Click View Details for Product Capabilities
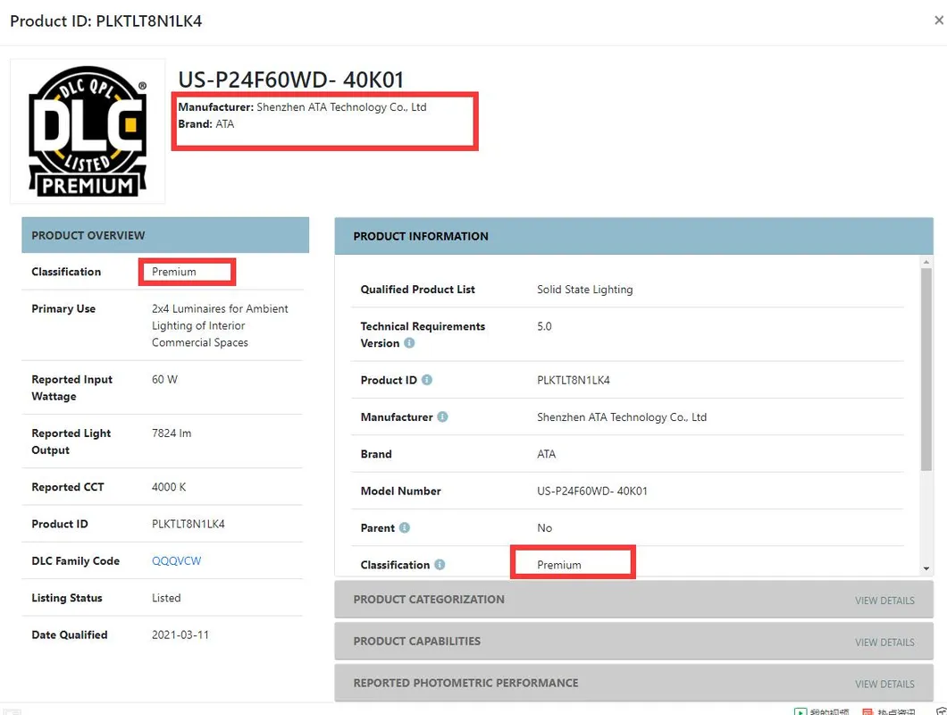This screenshot has height=715, width=947. (884, 642)
